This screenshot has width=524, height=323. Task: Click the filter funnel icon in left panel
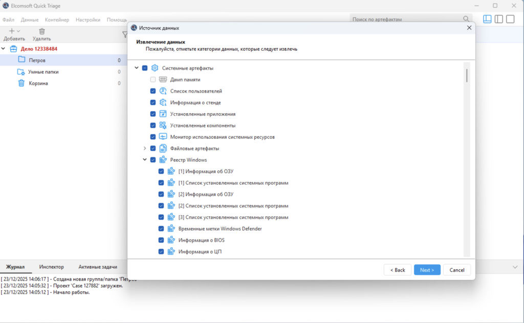point(125,34)
